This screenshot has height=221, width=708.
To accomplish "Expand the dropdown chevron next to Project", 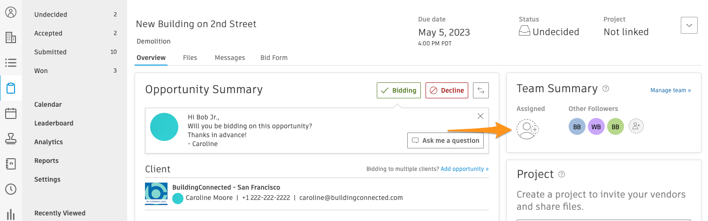I will tap(689, 25).
